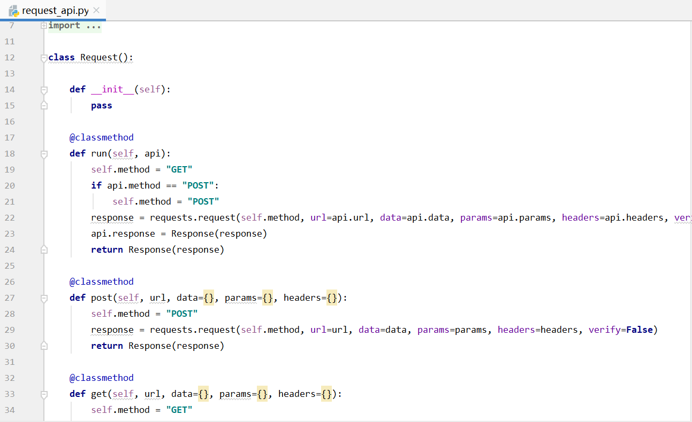
Task: Click '@classmethod' decorator on line 17
Action: pyautogui.click(x=102, y=137)
